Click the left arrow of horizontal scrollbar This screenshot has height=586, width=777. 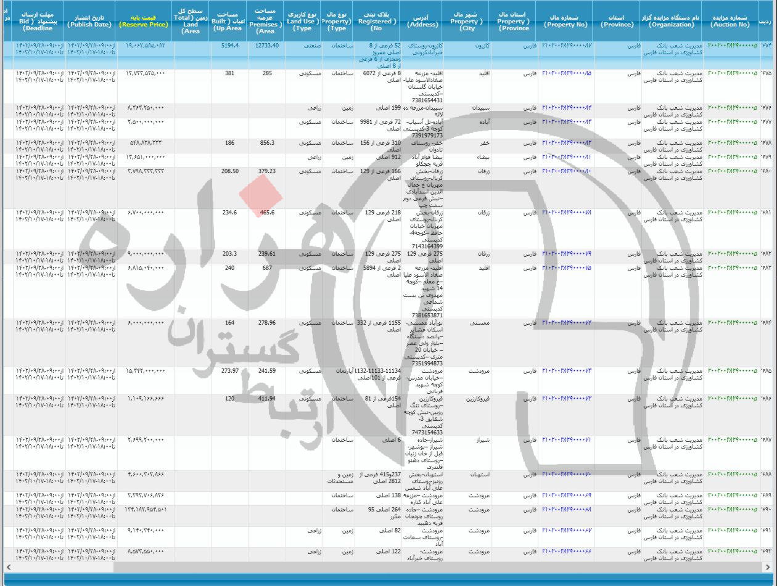coord(7,566)
